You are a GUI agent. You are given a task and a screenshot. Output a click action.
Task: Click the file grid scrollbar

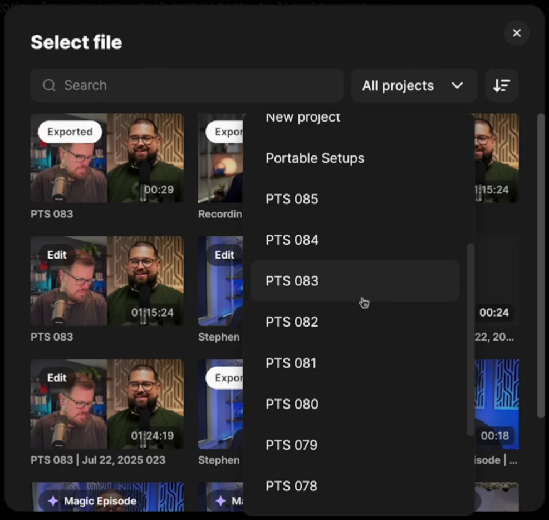541,265
